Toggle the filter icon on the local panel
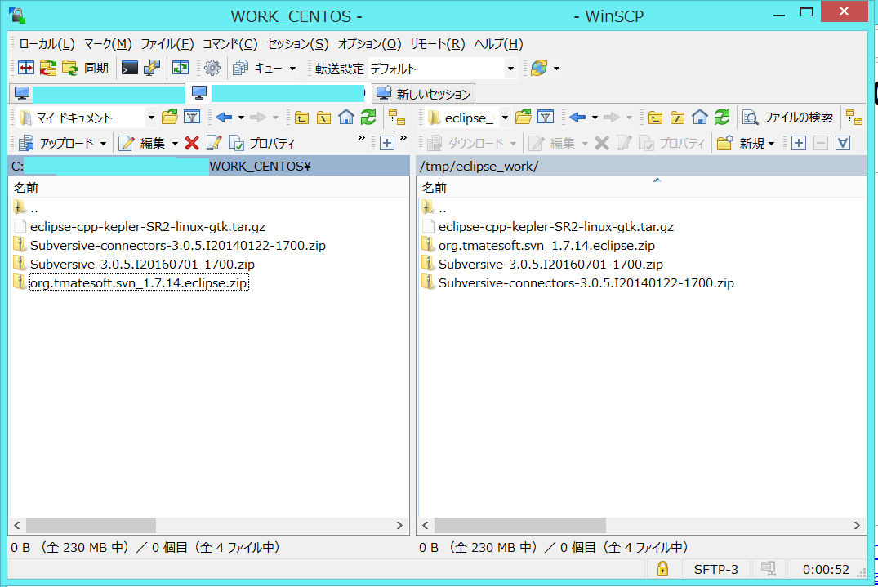Image resolution: width=878 pixels, height=587 pixels. pos(193,117)
